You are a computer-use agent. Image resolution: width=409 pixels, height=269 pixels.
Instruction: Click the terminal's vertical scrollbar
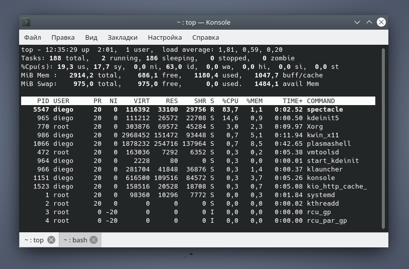[383, 136]
